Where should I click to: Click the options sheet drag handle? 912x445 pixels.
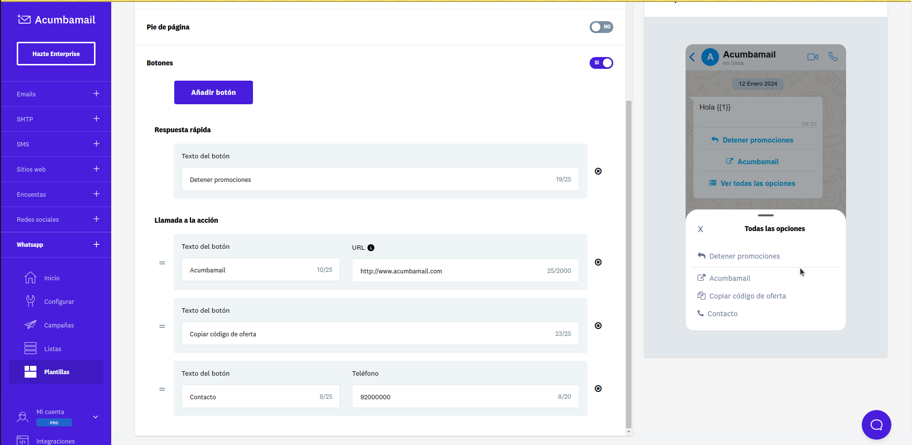click(766, 215)
